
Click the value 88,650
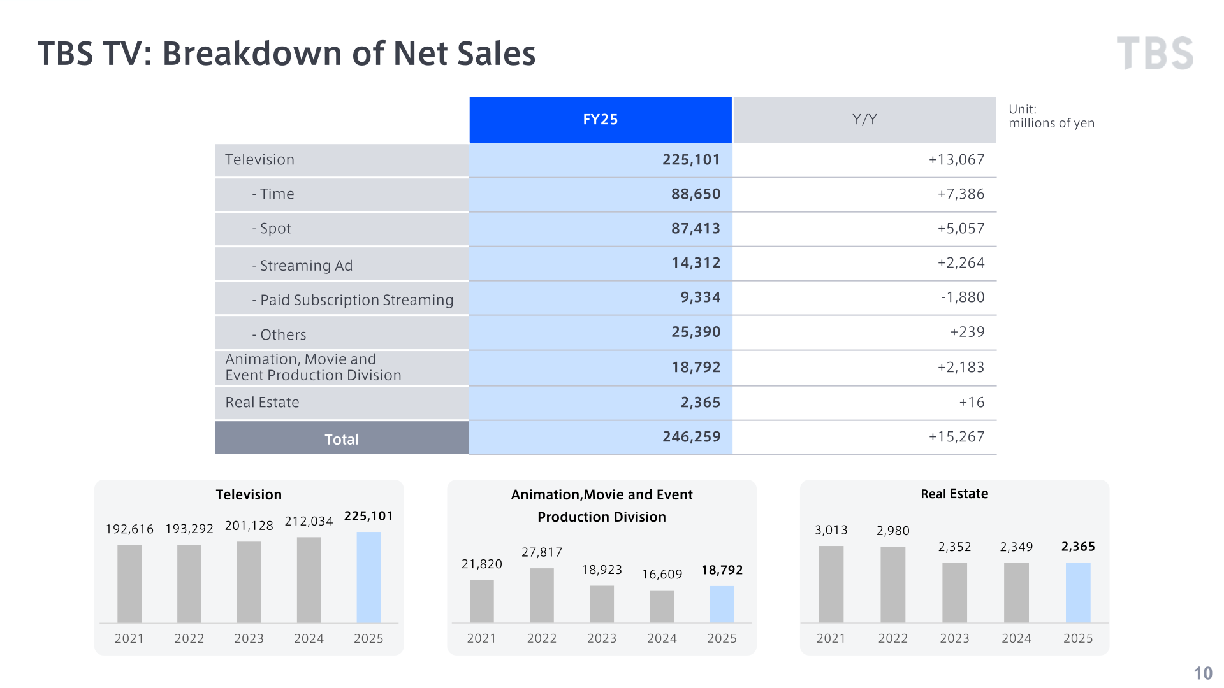(696, 194)
